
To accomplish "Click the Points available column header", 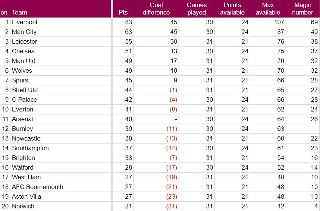I will click(x=232, y=9).
